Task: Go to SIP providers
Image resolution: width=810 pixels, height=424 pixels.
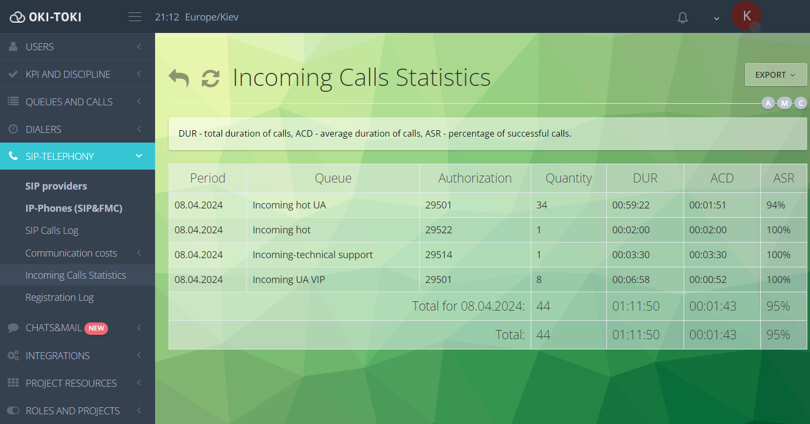Action: point(56,186)
